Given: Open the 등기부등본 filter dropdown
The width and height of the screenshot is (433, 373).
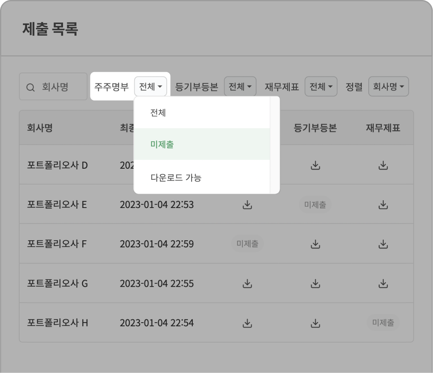Looking at the screenshot, I should coord(240,86).
